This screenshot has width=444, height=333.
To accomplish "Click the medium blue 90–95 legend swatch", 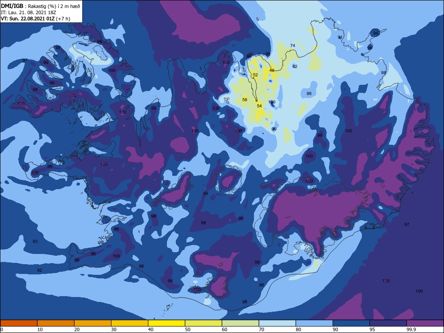I will coord(351,323).
